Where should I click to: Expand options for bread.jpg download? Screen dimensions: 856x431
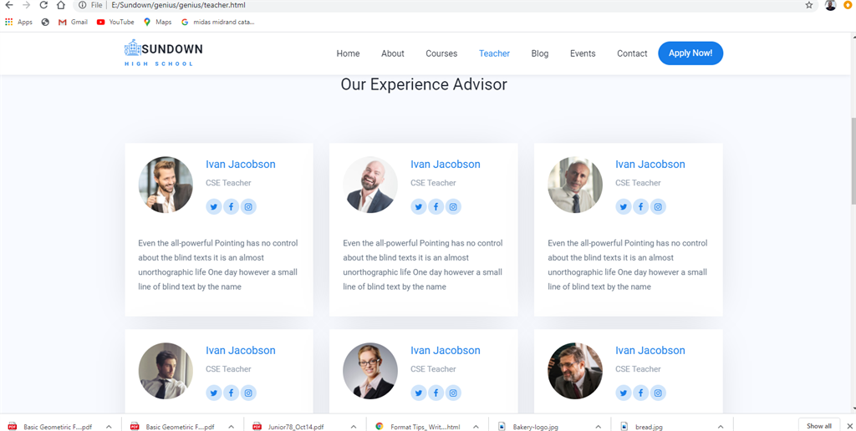tap(721, 427)
